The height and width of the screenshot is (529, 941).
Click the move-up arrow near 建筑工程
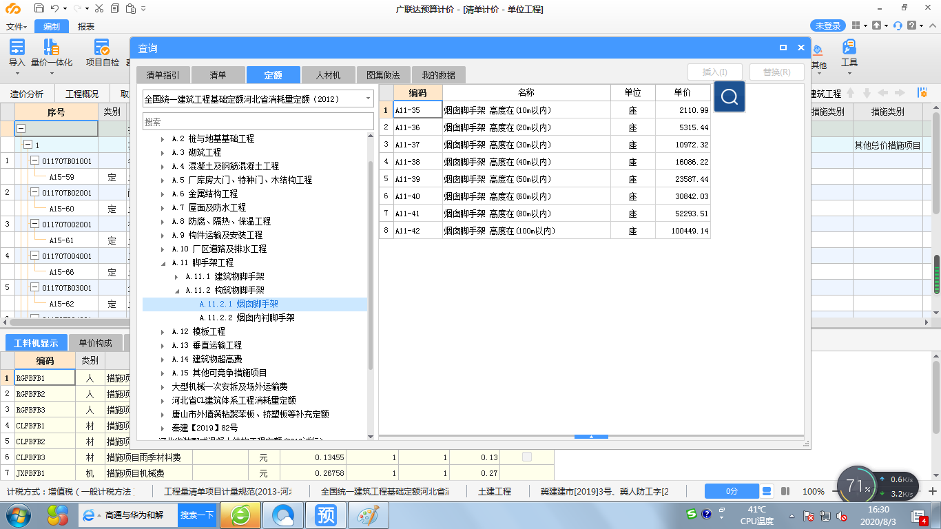[851, 93]
